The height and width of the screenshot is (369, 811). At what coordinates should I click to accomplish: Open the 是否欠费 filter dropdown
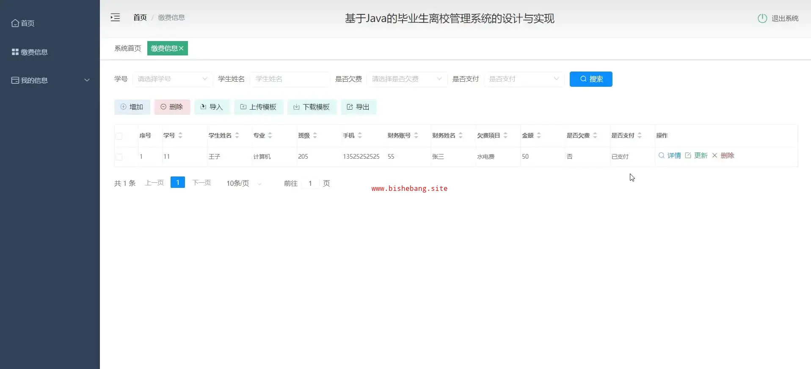[x=407, y=79]
